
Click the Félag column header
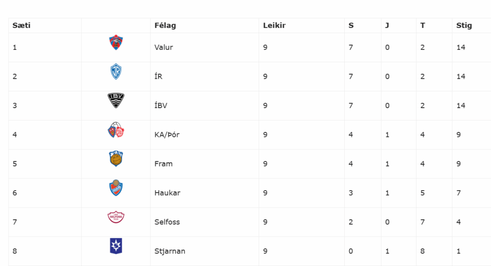pyautogui.click(x=165, y=25)
